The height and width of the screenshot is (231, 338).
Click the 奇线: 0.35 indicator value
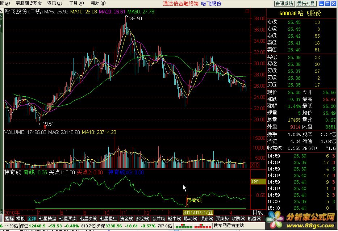35,172
